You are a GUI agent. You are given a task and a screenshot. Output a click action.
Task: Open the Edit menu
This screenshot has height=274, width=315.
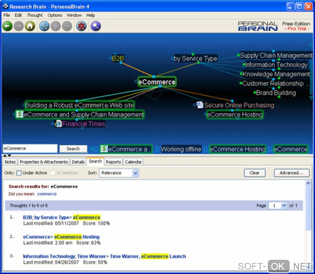pyautogui.click(x=18, y=15)
